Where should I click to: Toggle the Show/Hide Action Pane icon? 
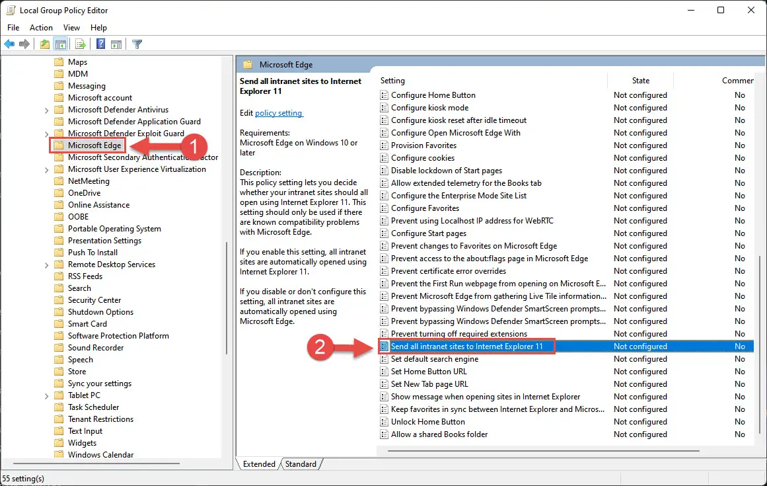(116, 44)
